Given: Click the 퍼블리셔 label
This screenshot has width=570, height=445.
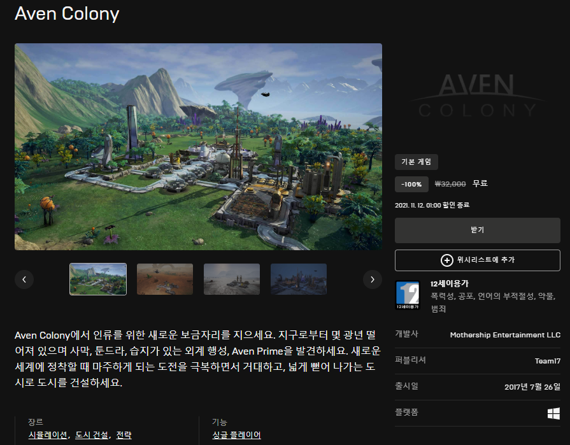Looking at the screenshot, I should click(x=410, y=360).
